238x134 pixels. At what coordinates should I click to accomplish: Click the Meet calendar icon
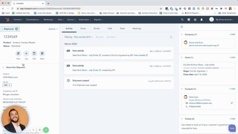42,54
